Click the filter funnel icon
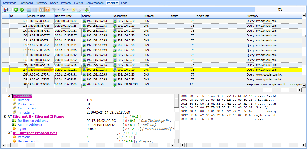This screenshot has width=307, height=149. 55,10
